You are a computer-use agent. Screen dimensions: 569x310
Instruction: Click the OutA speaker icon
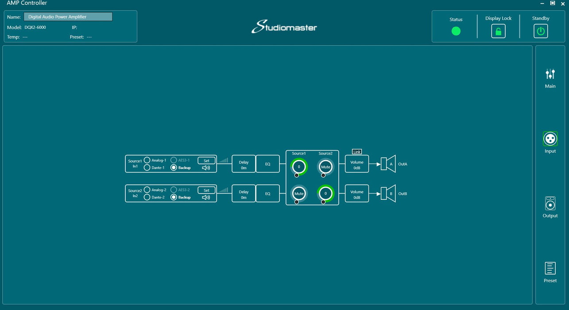[x=388, y=164]
